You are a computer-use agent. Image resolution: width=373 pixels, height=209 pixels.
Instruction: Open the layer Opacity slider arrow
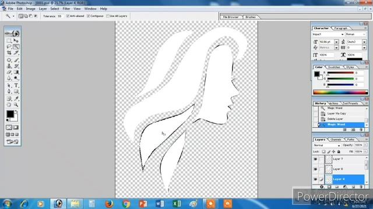click(365, 145)
